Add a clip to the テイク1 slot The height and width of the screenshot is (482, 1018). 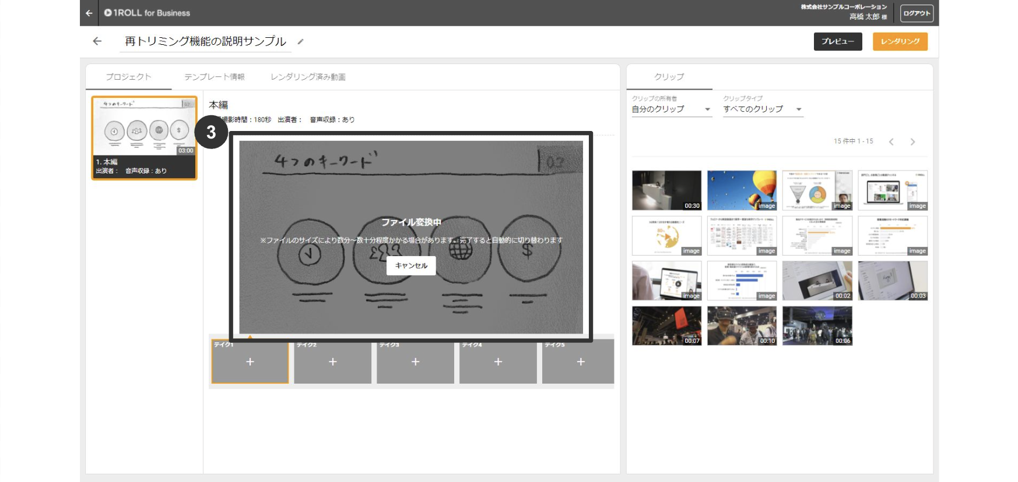point(250,362)
